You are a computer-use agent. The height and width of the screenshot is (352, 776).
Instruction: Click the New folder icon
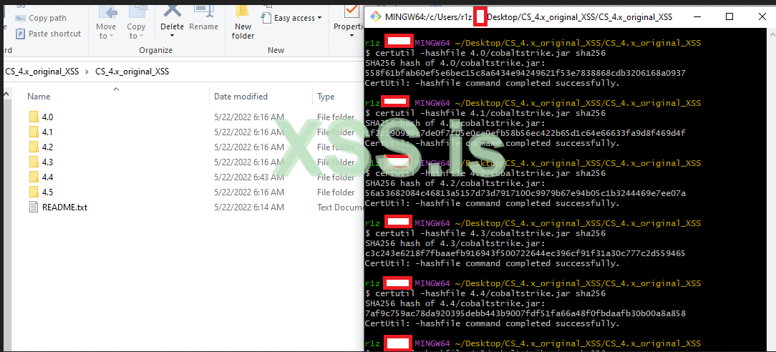pos(243,10)
